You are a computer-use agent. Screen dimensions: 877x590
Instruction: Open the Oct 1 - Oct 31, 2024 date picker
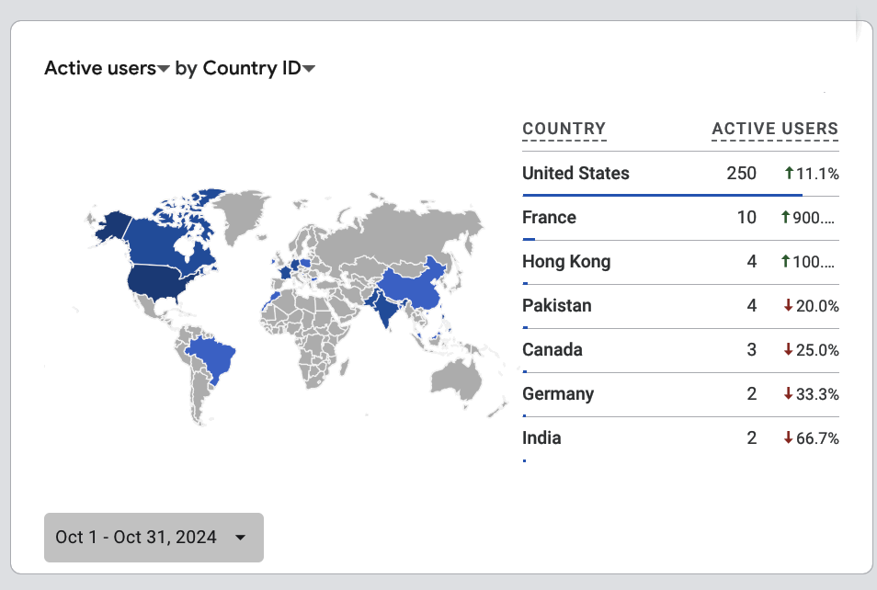pos(154,538)
